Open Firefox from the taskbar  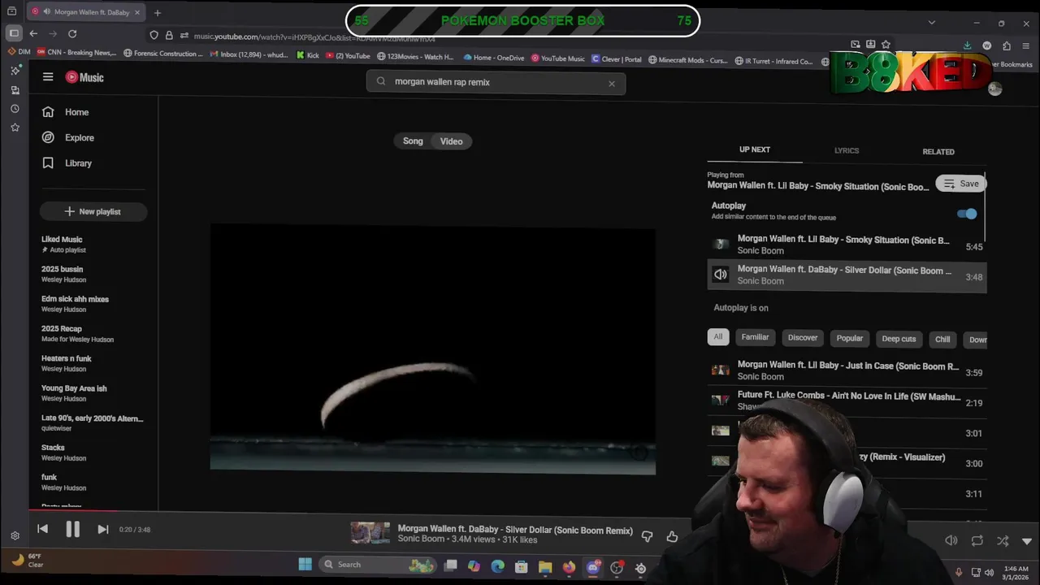569,567
